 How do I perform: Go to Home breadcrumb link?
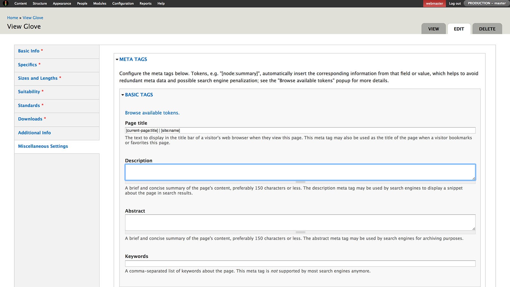(13, 18)
